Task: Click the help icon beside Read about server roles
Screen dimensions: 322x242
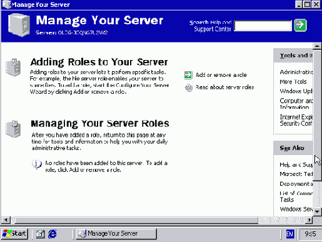Action: (x=189, y=88)
